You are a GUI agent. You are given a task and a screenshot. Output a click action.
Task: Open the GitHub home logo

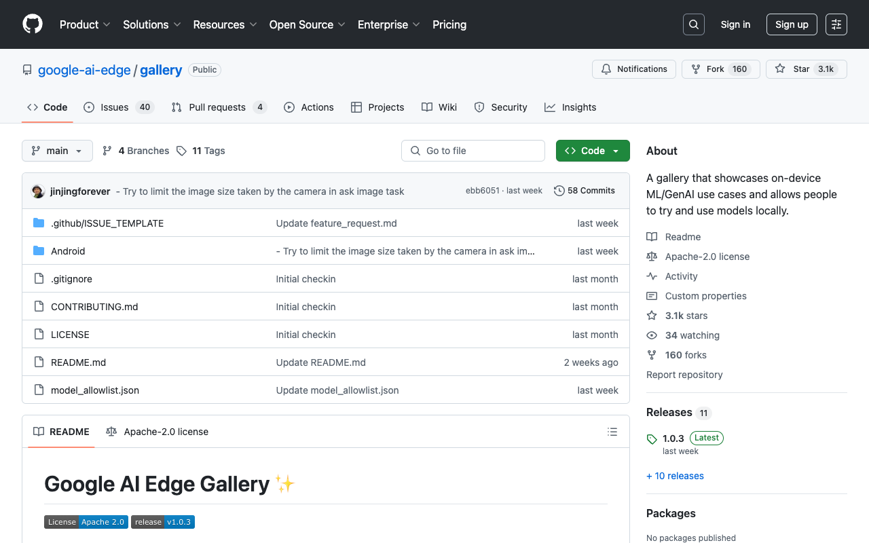33,24
